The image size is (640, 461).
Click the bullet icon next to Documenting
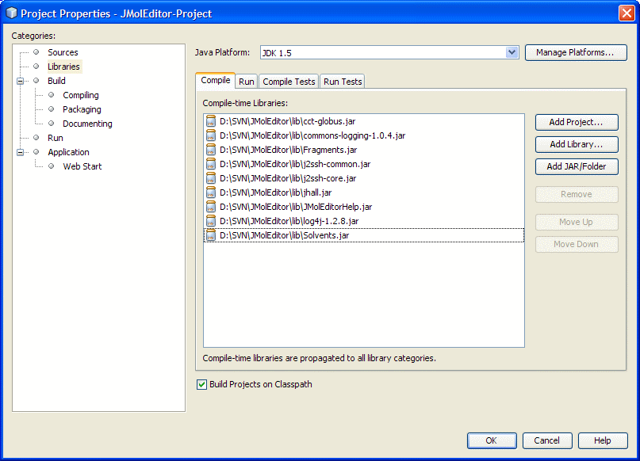point(52,124)
